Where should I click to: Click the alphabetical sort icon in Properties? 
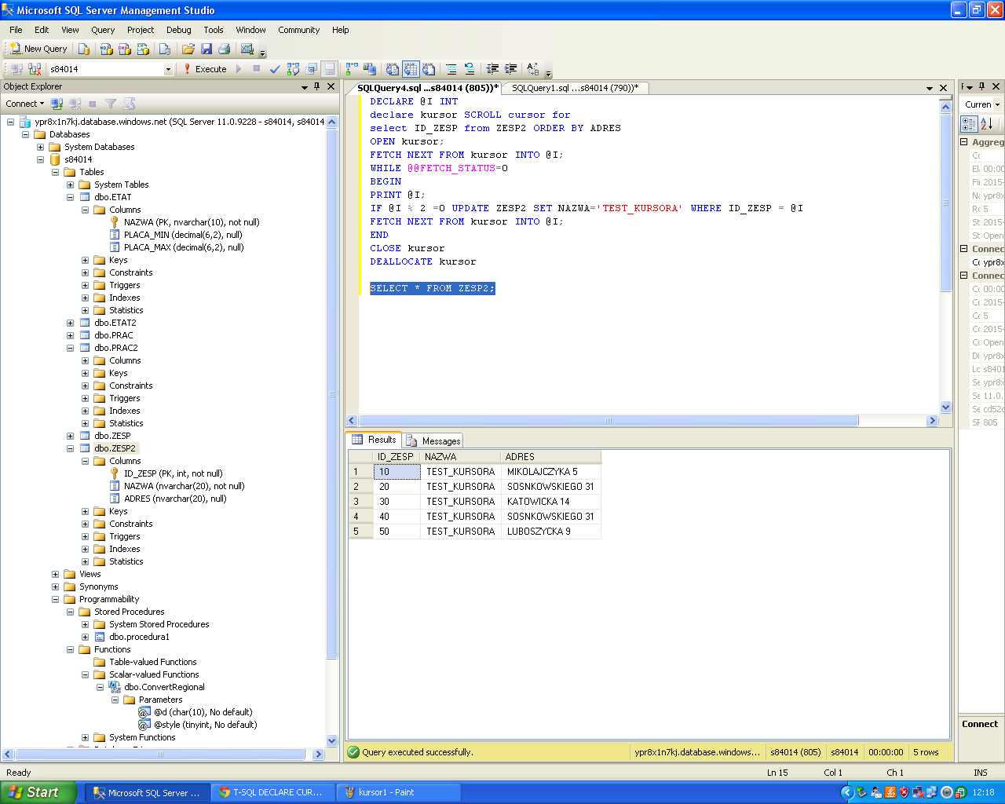click(x=987, y=123)
